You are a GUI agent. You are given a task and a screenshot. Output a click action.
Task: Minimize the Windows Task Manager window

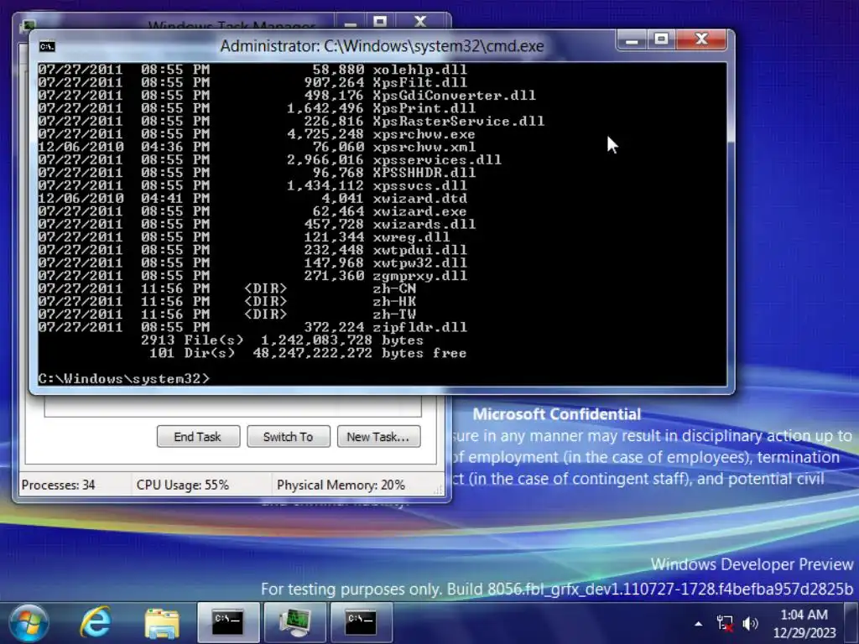tap(351, 22)
